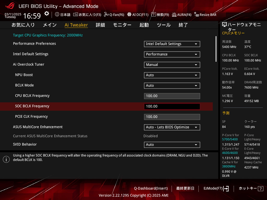Open the SVID Behavior dropdown
This screenshot has width=267, height=200.
tap(172, 145)
